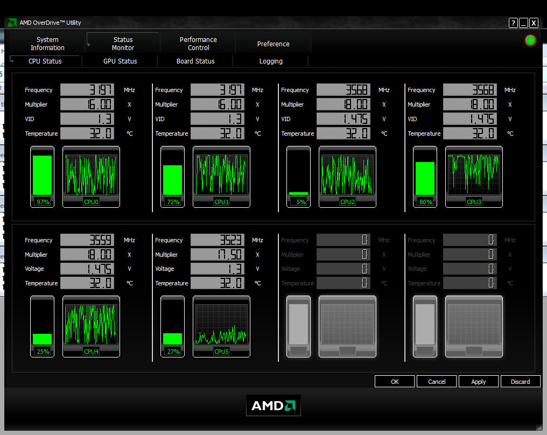The image size is (547, 435).
Task: Click the Cancel button
Action: tap(437, 382)
